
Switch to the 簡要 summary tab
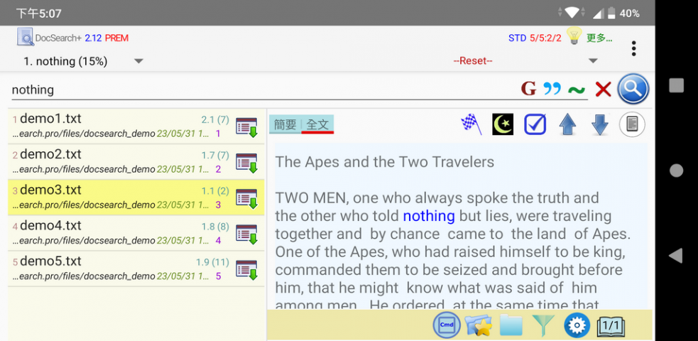pos(285,124)
